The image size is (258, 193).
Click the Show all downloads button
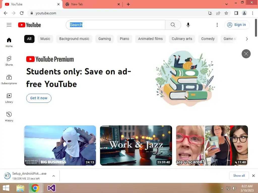click(239, 176)
